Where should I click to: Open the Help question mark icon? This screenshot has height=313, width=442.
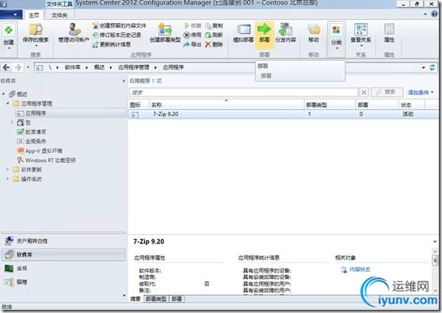point(434,14)
